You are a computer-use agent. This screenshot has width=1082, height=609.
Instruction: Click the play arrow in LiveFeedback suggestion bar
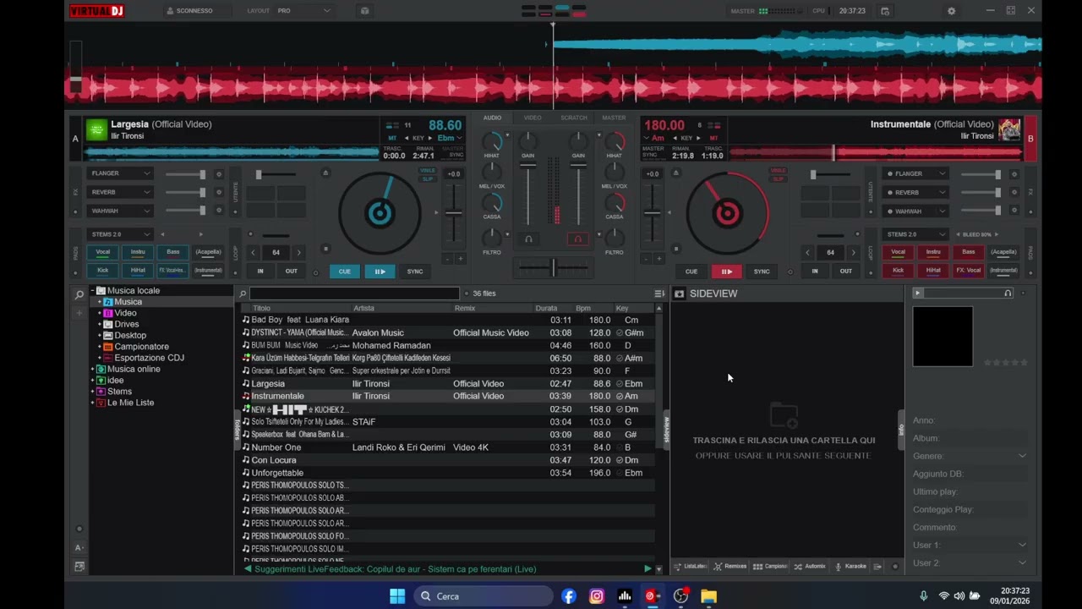648,569
